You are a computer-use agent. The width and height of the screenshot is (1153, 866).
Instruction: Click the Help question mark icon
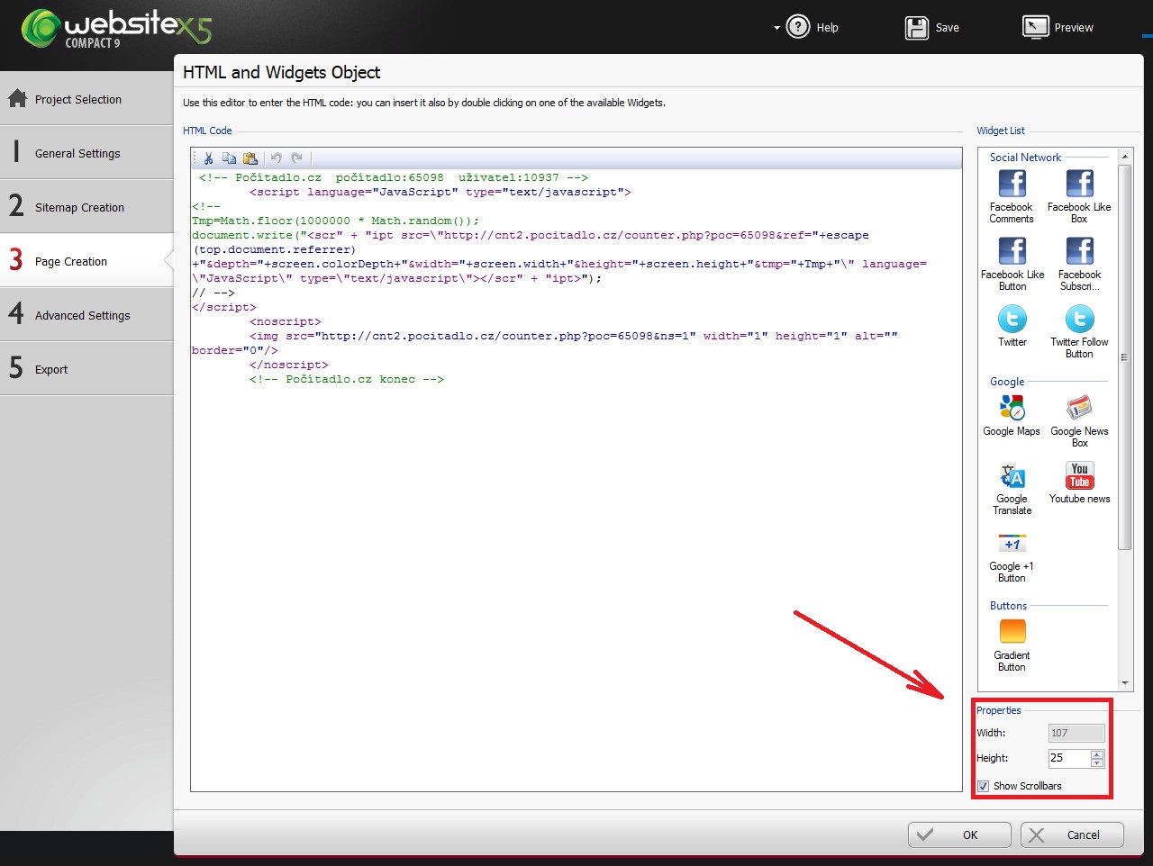[x=798, y=27]
